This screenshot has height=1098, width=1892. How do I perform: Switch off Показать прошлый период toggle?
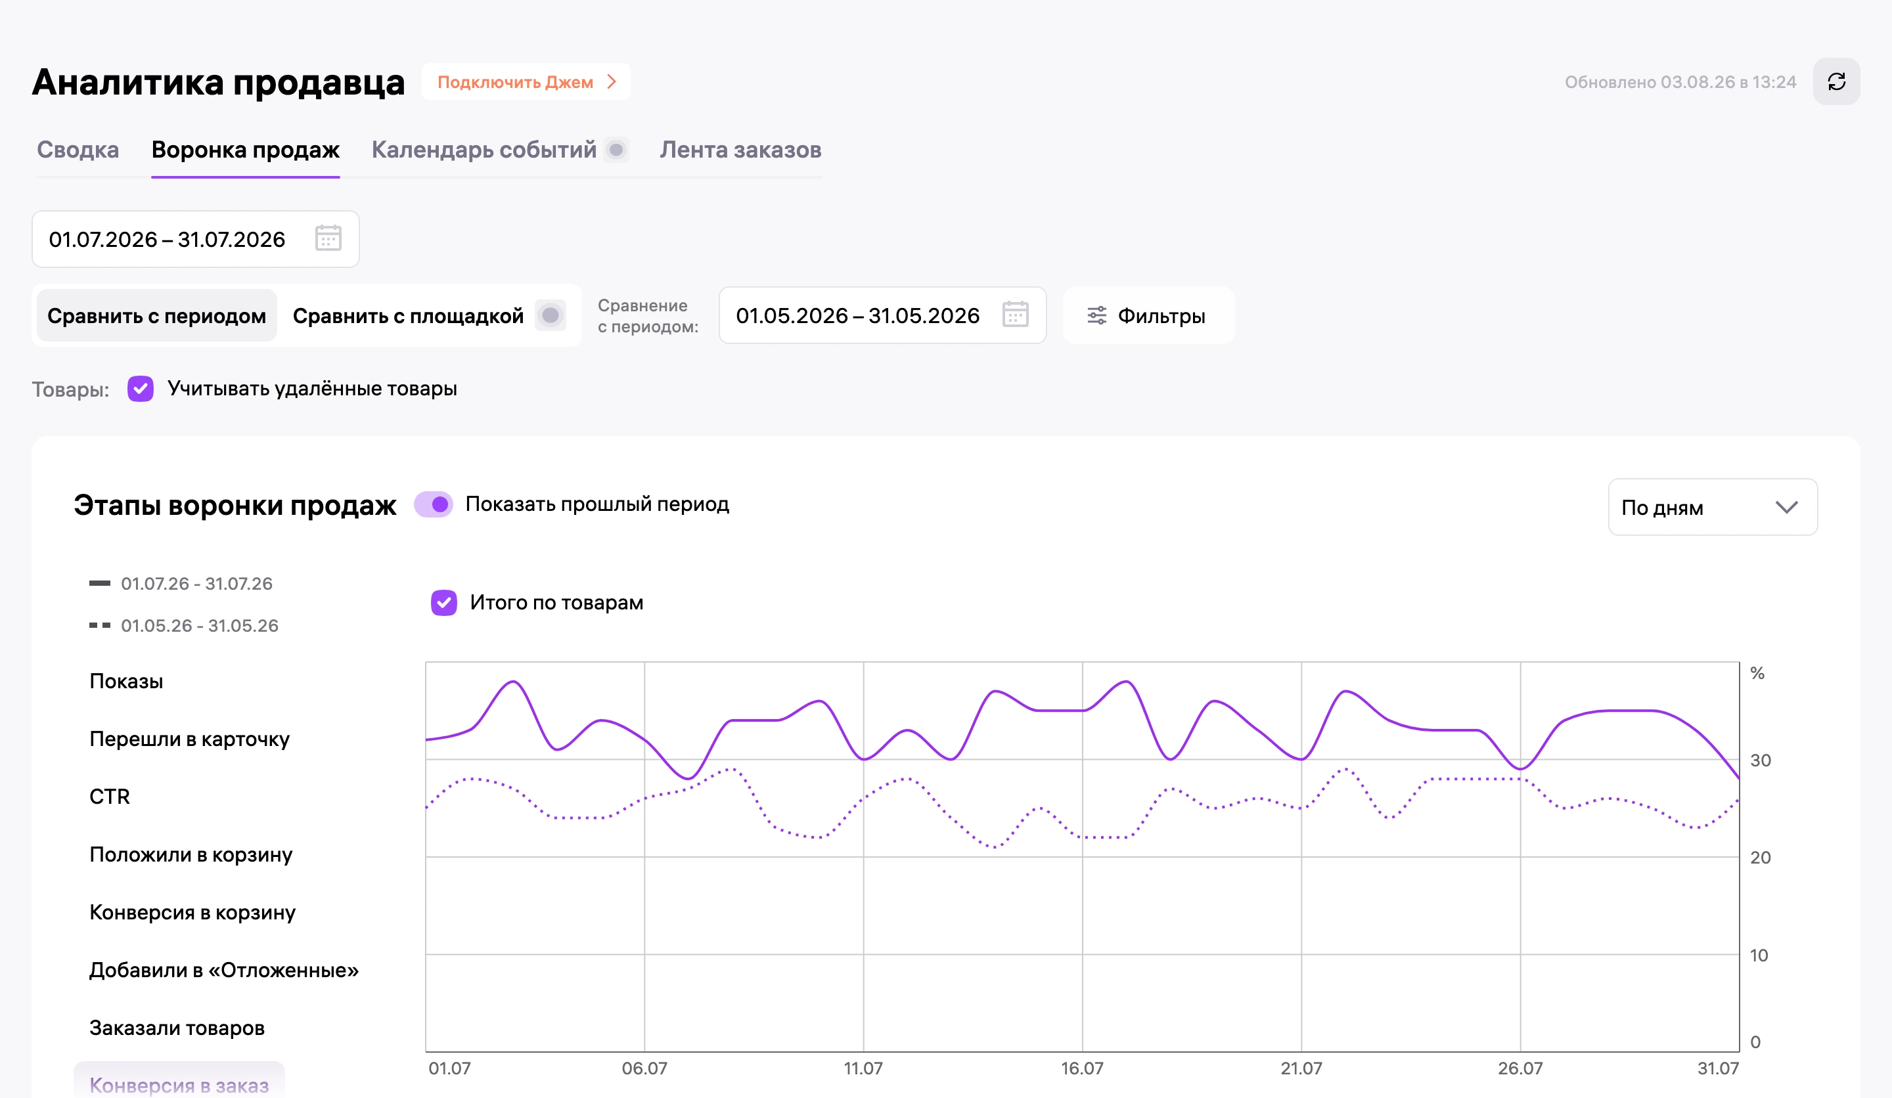tap(433, 504)
